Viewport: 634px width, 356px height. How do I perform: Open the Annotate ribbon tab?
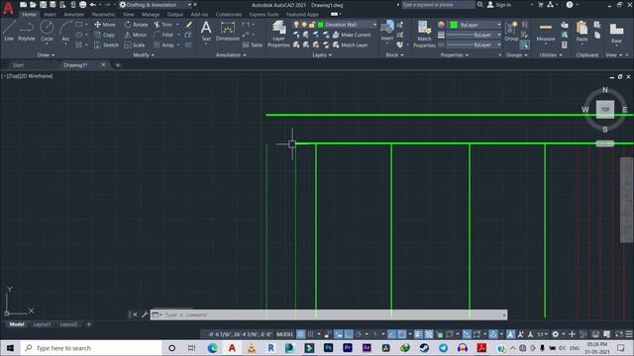click(x=74, y=14)
